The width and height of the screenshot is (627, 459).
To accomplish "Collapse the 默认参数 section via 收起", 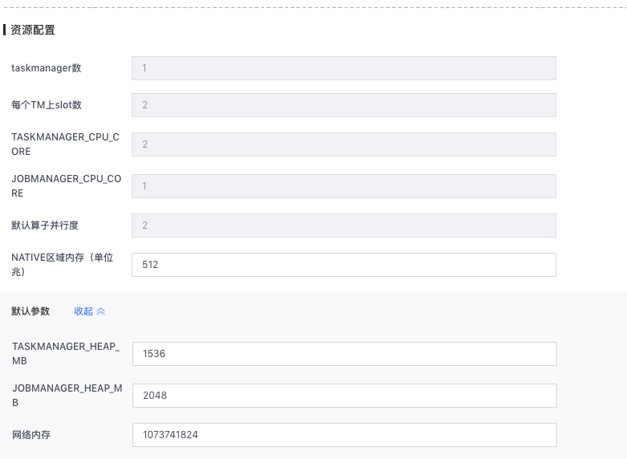I will pyautogui.click(x=83, y=311).
